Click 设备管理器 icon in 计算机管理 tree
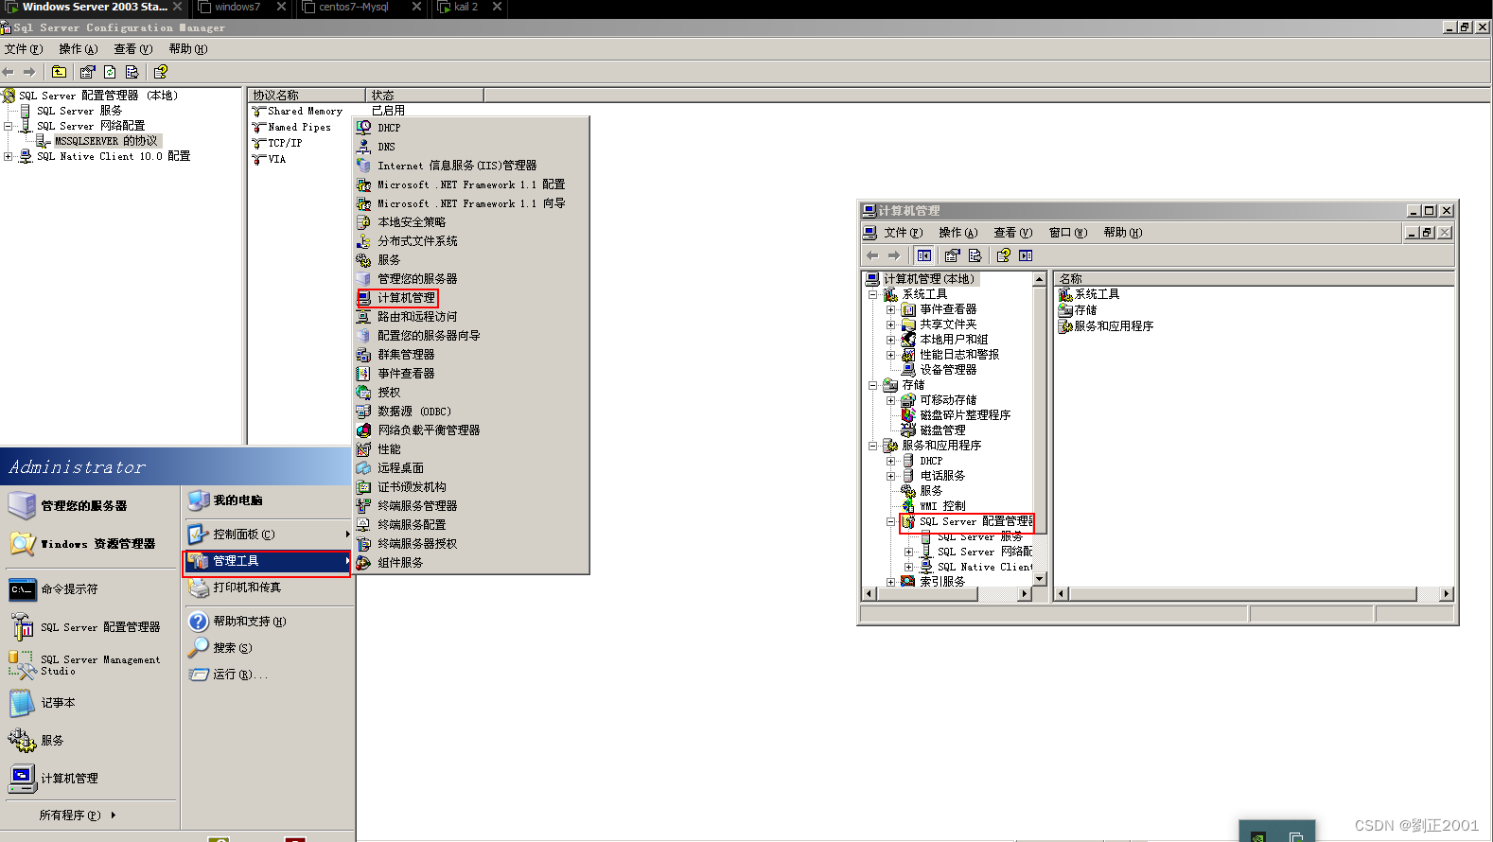The image size is (1493, 842). pos(908,370)
